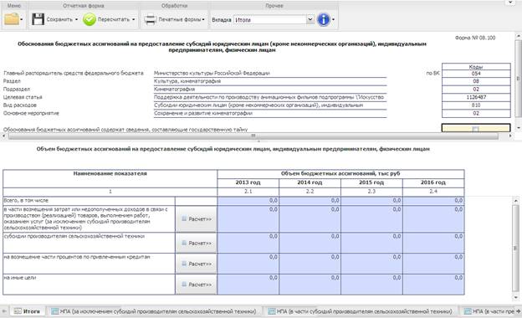The width and height of the screenshot is (522, 318).
Task: Click Расчет>> for субсидии производителям сельскохозяйственной техники row
Action: (x=197, y=243)
